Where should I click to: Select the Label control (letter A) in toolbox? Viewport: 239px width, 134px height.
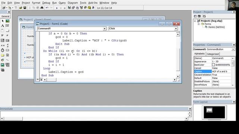(x=3, y=26)
